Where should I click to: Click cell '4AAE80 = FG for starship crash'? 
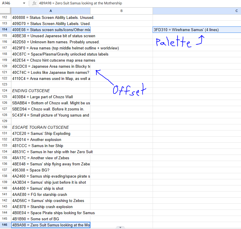click(51, 194)
